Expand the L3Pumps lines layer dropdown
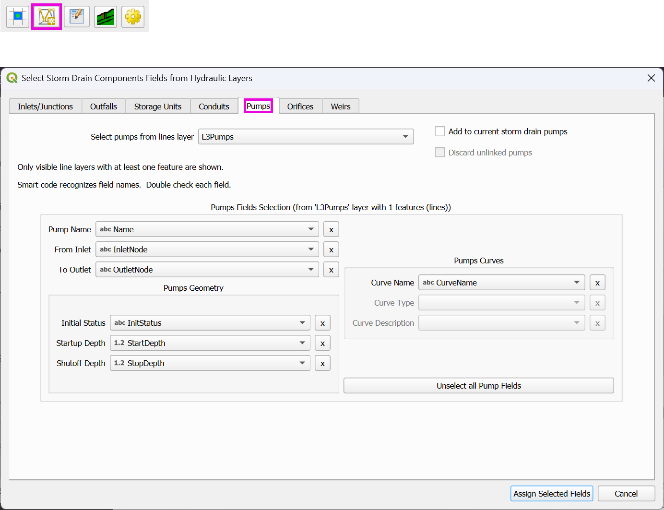Viewport: 664px width, 510px height. coord(307,137)
